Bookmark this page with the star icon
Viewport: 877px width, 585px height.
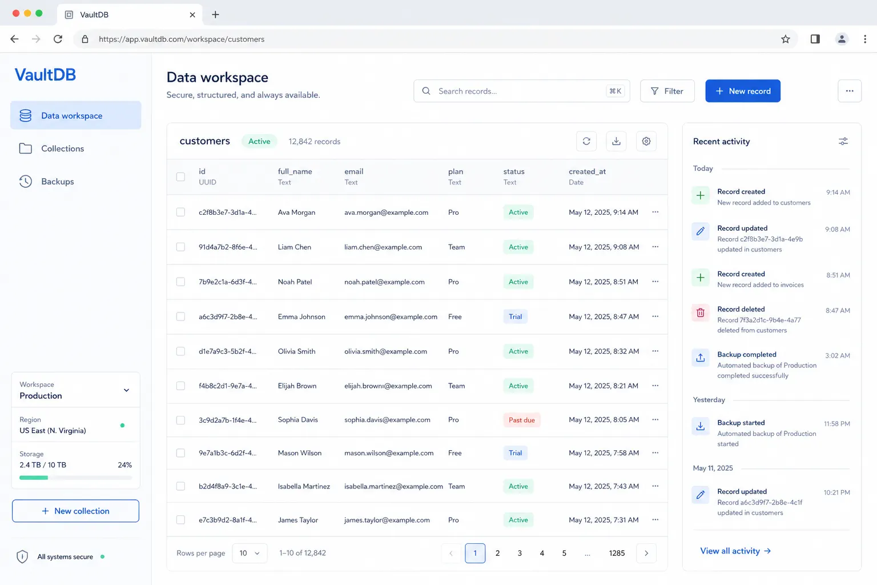click(786, 39)
